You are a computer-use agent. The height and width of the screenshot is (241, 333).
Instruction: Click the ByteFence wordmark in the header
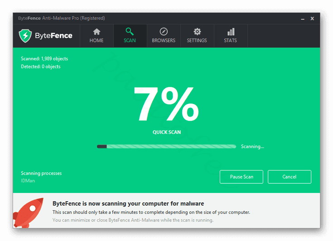(x=53, y=36)
